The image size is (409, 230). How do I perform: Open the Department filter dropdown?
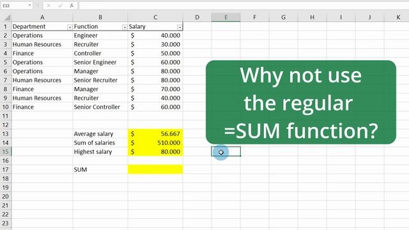70,27
